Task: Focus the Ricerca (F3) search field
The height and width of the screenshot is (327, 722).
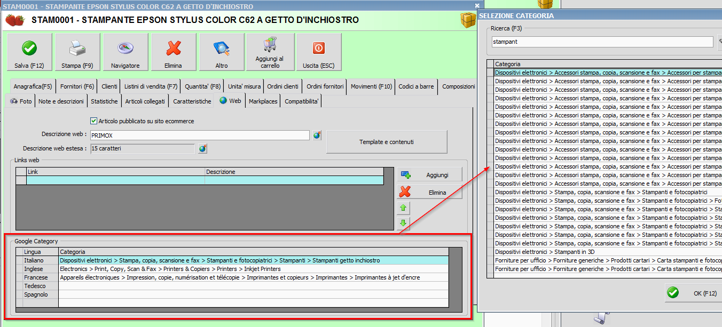Action: 602,41
